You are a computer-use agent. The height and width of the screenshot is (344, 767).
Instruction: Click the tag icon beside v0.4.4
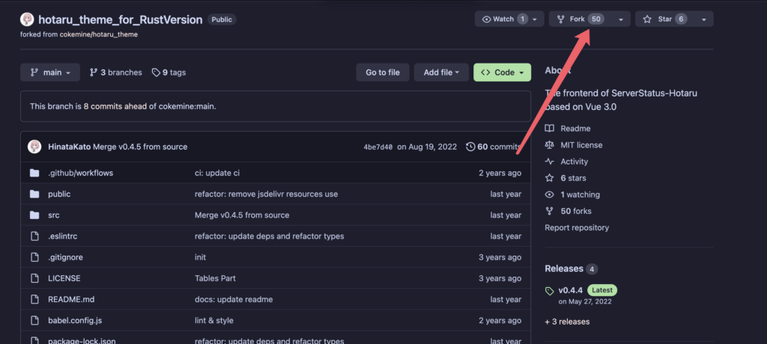click(549, 291)
